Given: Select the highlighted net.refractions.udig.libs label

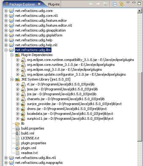Looking at the screenshot, I should [33, 50].
